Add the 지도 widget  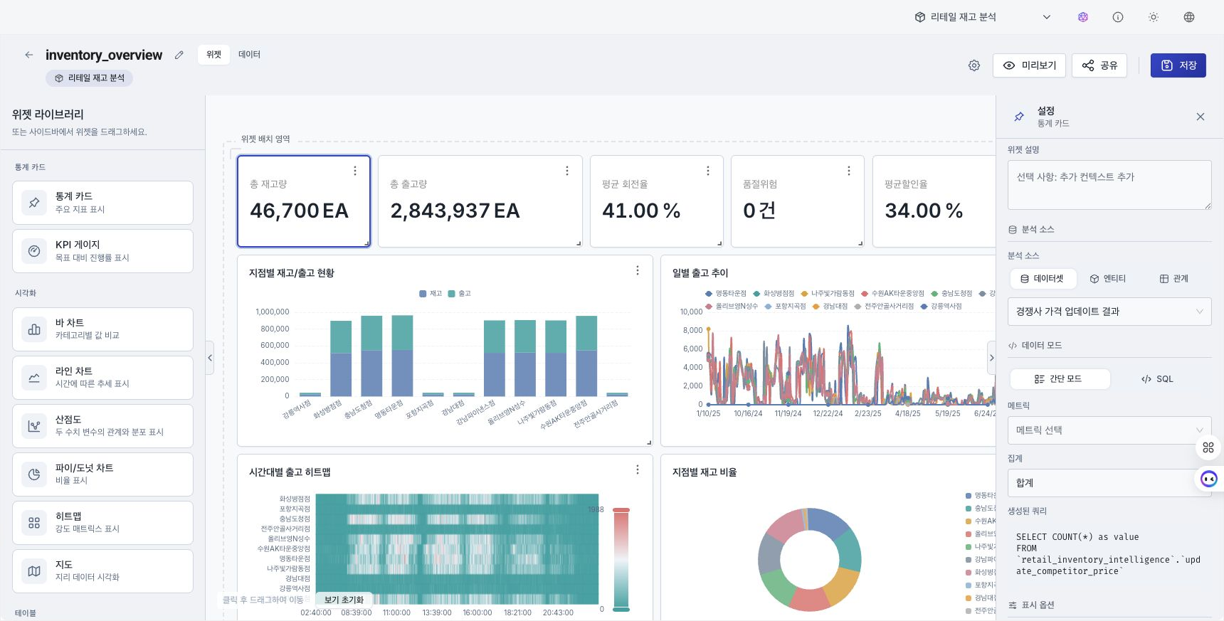point(102,571)
